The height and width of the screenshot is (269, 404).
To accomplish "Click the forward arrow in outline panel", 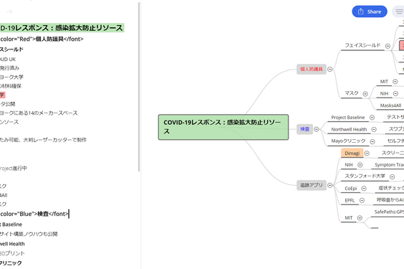I will pyautogui.click(x=9, y=11).
